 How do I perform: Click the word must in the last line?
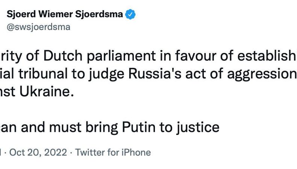click(x=65, y=127)
